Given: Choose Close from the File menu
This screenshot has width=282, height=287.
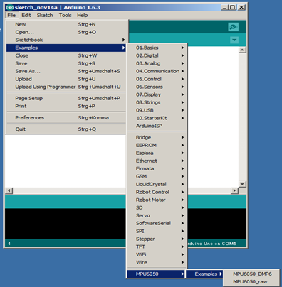Looking at the screenshot, I should click(66, 55).
